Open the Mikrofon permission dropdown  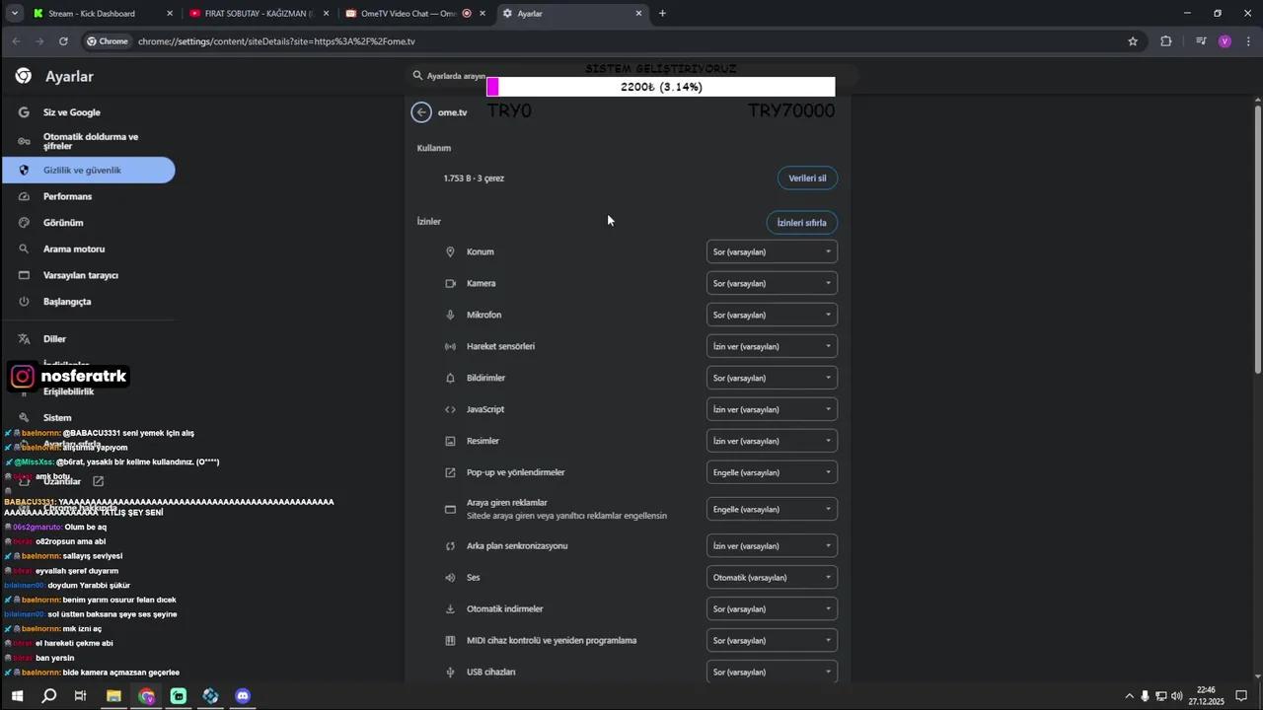[772, 316]
